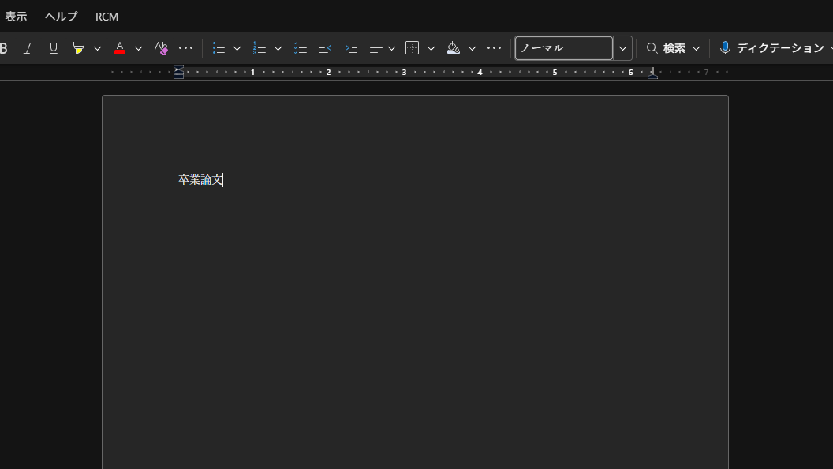Insert a checklist
Viewport: 833px width, 469px height.
pos(301,48)
